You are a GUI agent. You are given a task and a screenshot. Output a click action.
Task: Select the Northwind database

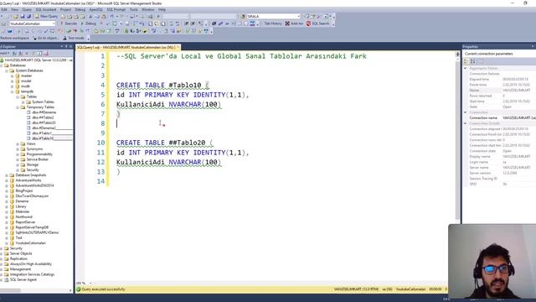click(x=24, y=217)
